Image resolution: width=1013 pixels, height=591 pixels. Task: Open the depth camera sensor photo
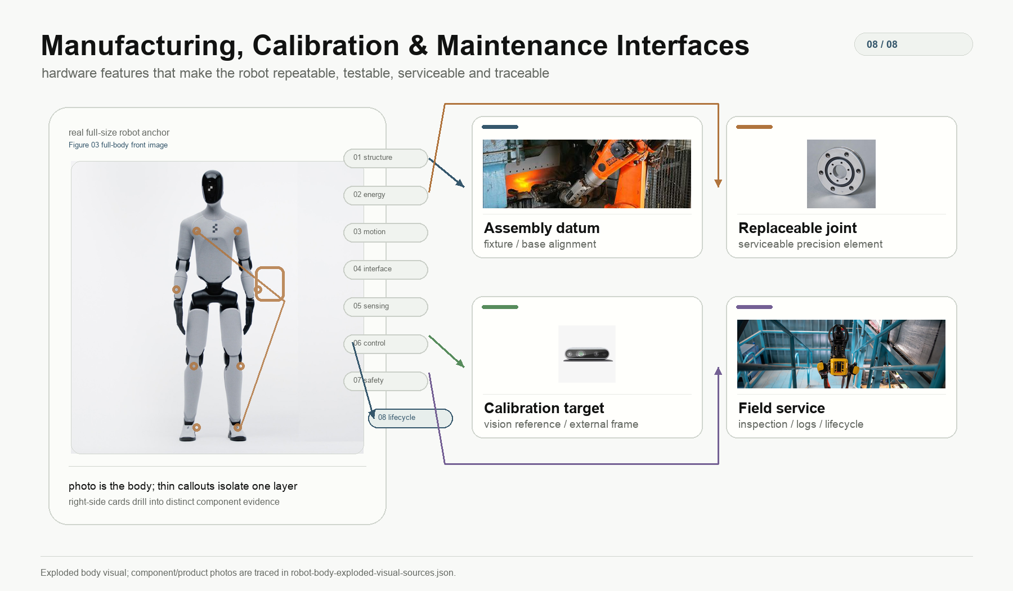pyautogui.click(x=587, y=354)
